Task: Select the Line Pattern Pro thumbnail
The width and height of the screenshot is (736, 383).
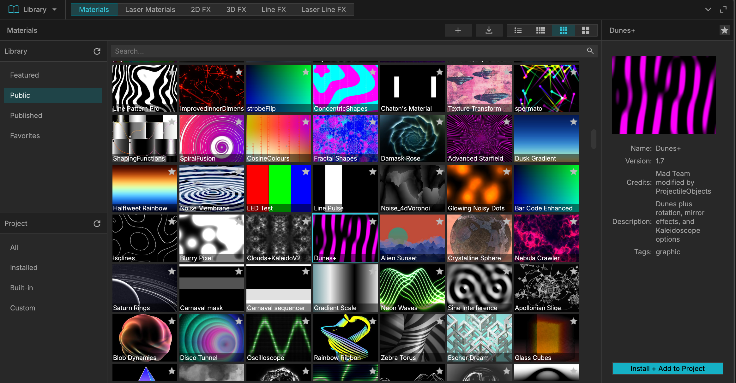Action: (x=145, y=89)
